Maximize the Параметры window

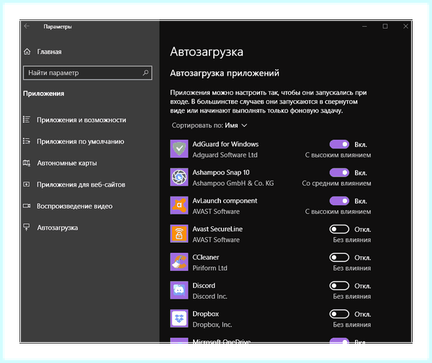point(385,26)
